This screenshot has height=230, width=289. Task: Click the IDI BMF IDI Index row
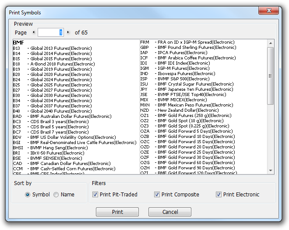coord(175,63)
